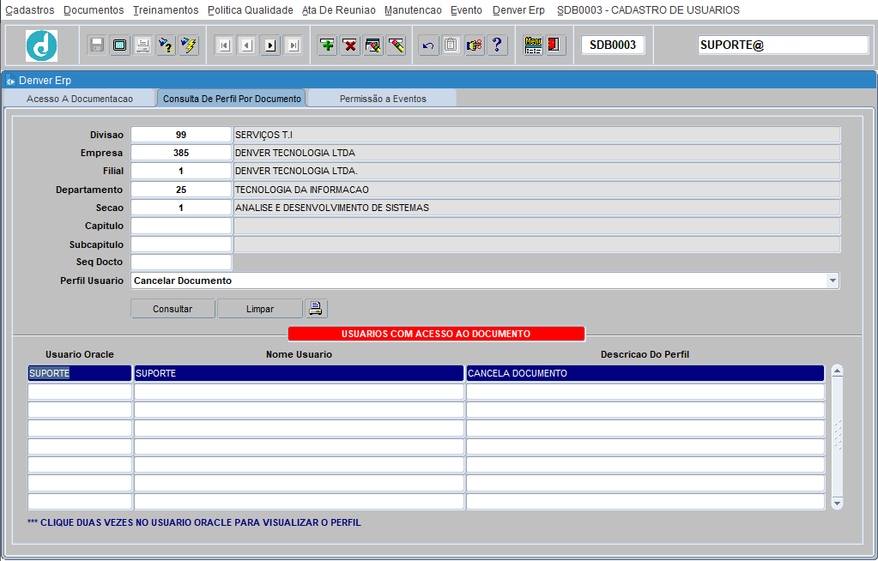Click the Secao code field
The image size is (878, 561).
click(x=181, y=208)
